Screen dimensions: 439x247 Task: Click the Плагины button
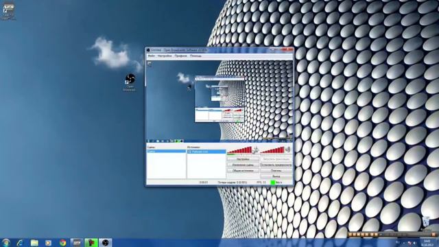(x=276, y=171)
